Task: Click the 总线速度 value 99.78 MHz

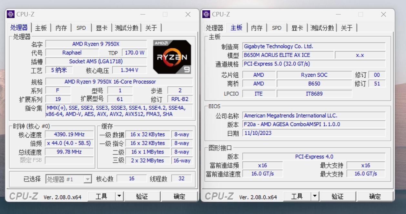Action: (x=69, y=152)
